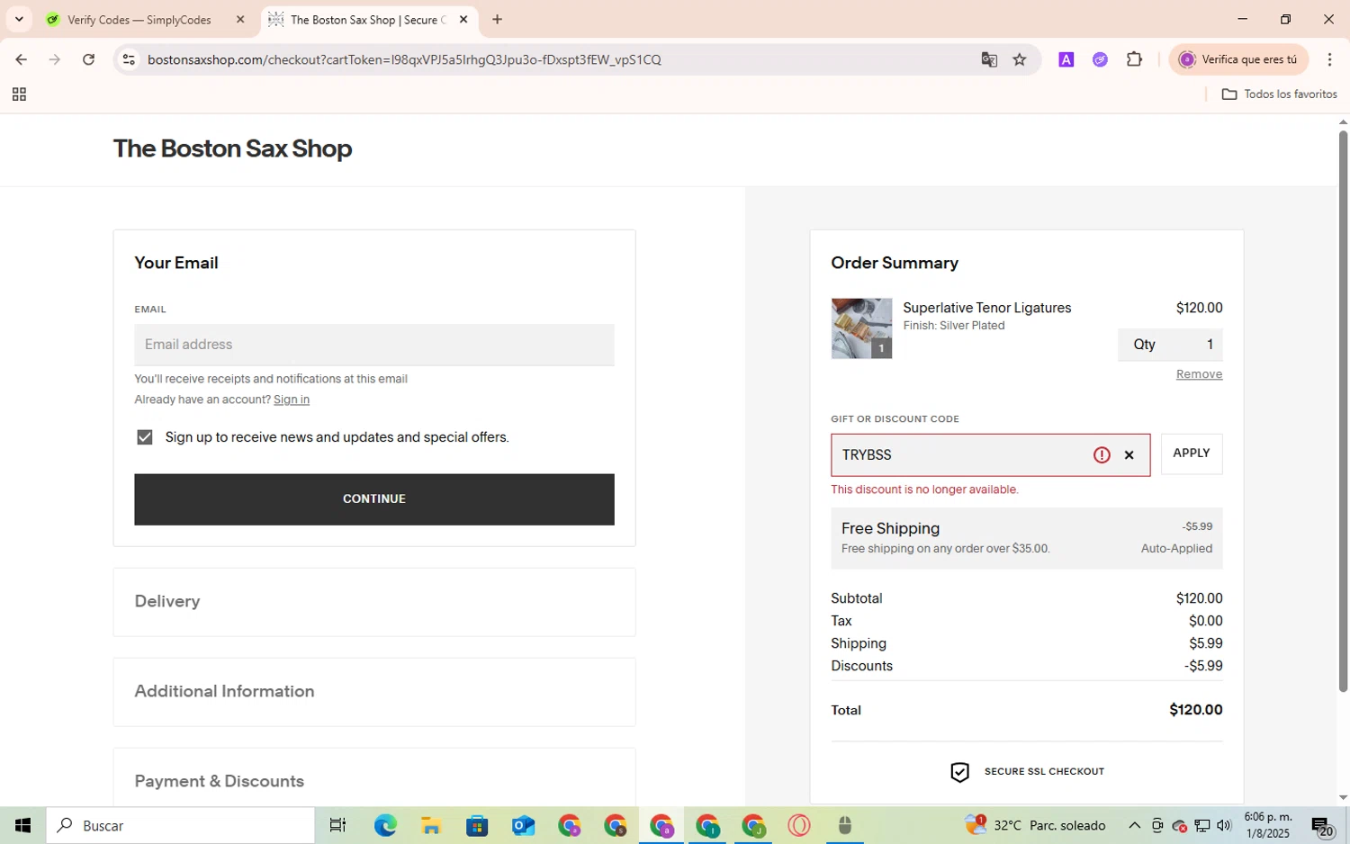Screen dimensions: 1350x844
Task: Expand the Delivery section
Action: (x=374, y=602)
